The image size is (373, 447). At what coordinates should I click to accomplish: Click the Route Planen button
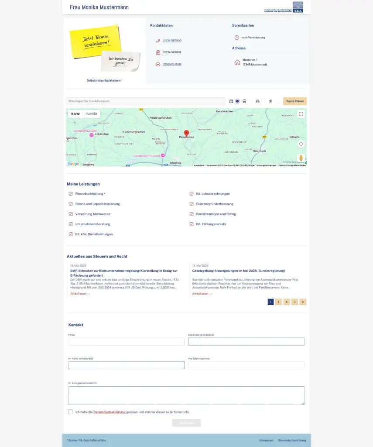(294, 101)
